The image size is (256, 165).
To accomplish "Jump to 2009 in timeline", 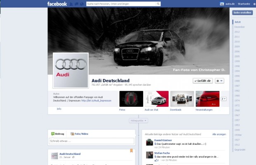I will (237, 47).
